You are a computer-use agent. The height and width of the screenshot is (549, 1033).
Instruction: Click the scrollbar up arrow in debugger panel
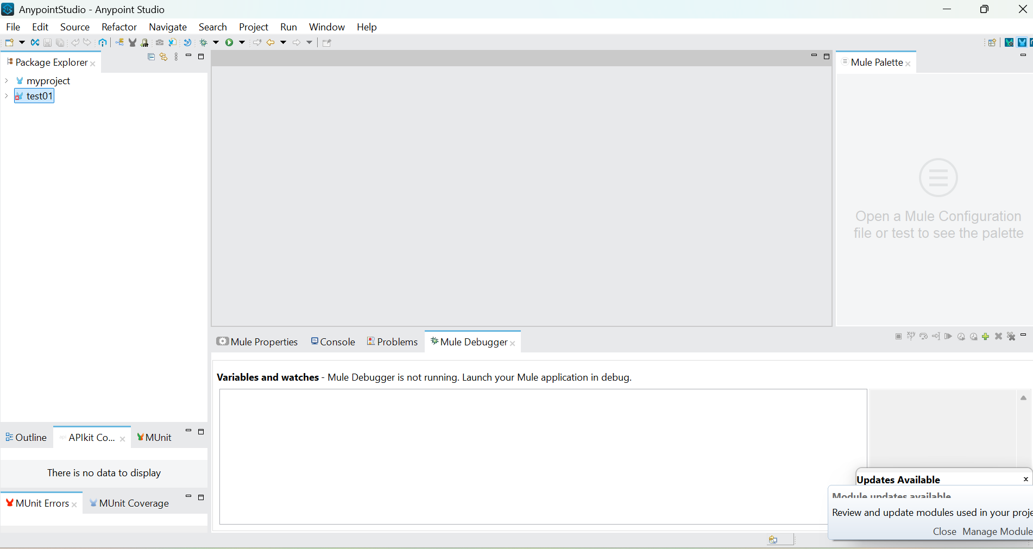pyautogui.click(x=1023, y=398)
